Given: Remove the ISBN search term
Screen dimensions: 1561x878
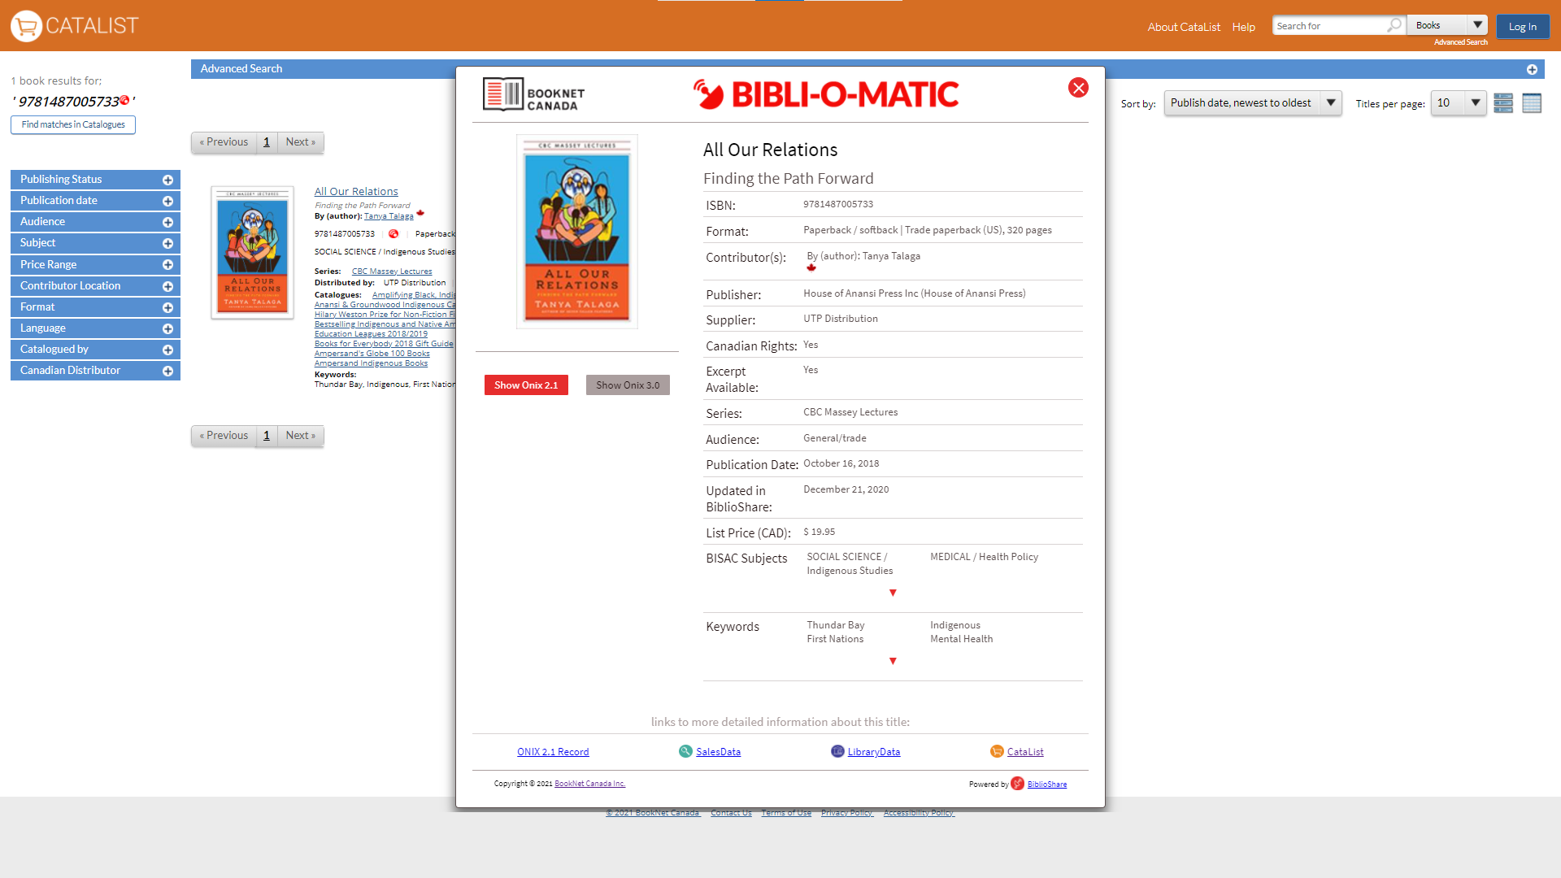Looking at the screenshot, I should [x=124, y=100].
